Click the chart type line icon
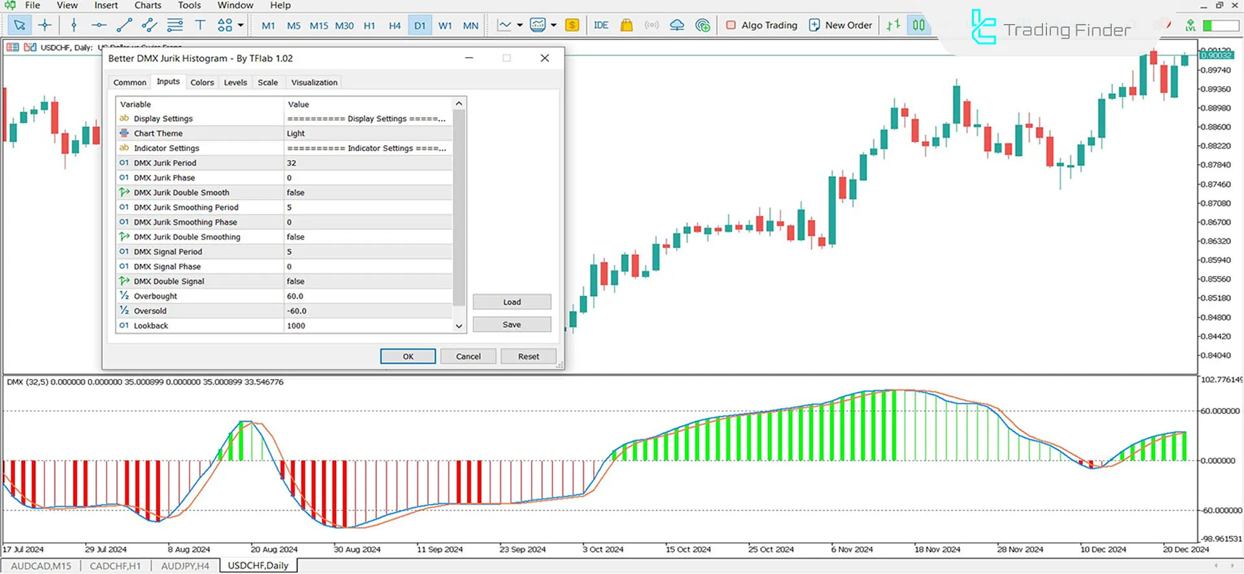Screen dimensions: 1244x574 point(504,25)
